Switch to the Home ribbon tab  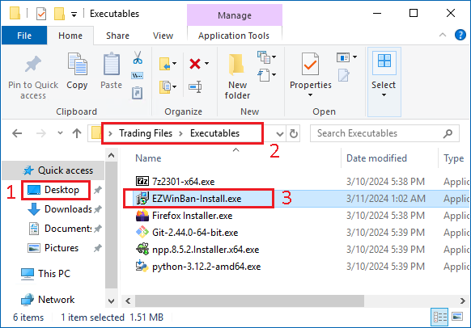coord(70,36)
